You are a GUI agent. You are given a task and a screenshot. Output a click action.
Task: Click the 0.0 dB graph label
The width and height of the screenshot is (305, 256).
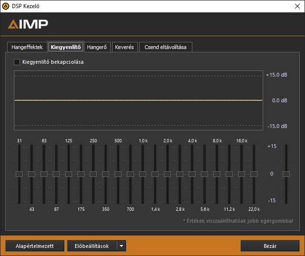pos(279,100)
